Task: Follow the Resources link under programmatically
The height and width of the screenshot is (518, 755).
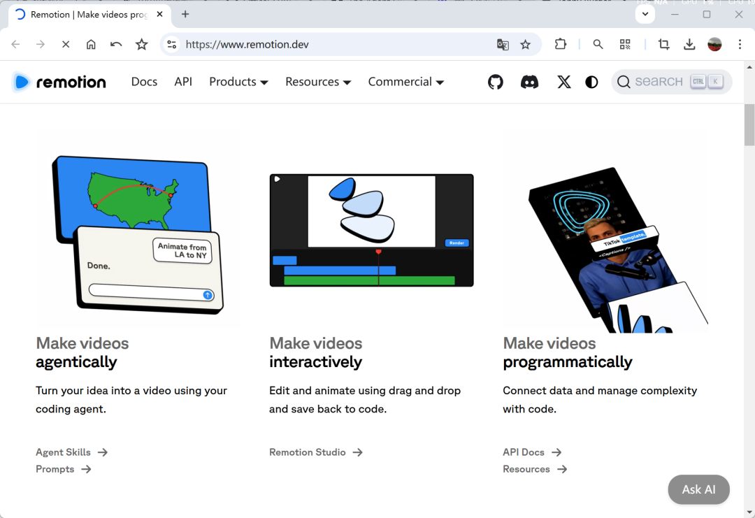Action: pos(535,469)
